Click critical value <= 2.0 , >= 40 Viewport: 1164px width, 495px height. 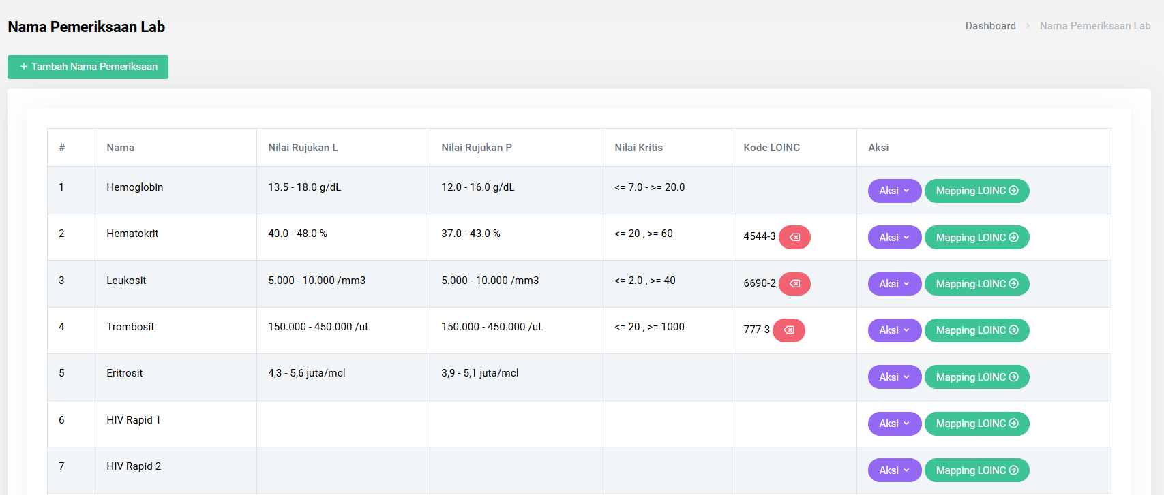[645, 281]
